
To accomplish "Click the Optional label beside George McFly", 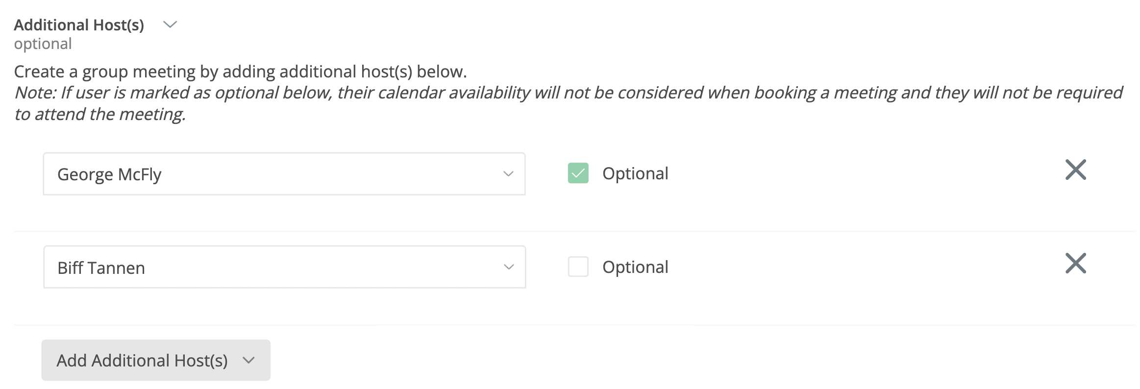I will [x=635, y=173].
